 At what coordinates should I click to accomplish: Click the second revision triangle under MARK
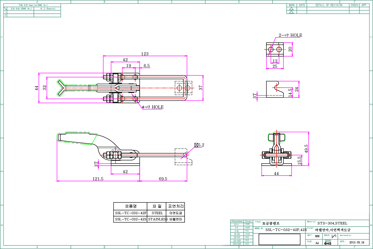tap(291, 12)
